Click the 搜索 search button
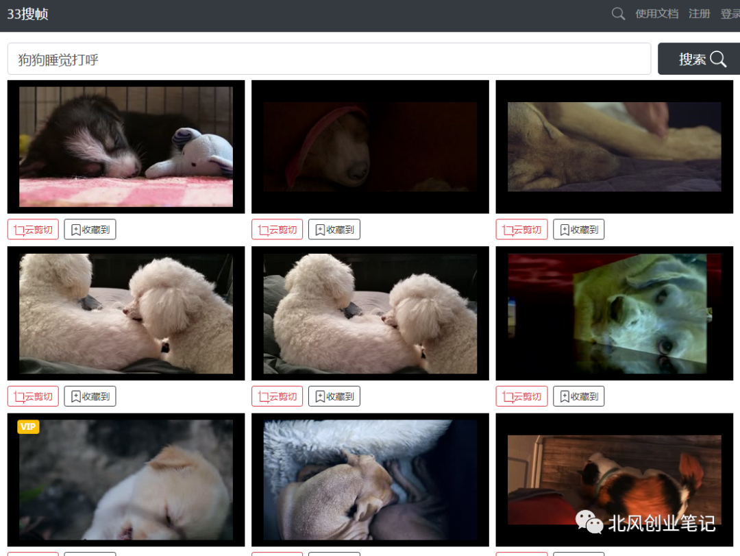This screenshot has width=740, height=556. click(700, 59)
